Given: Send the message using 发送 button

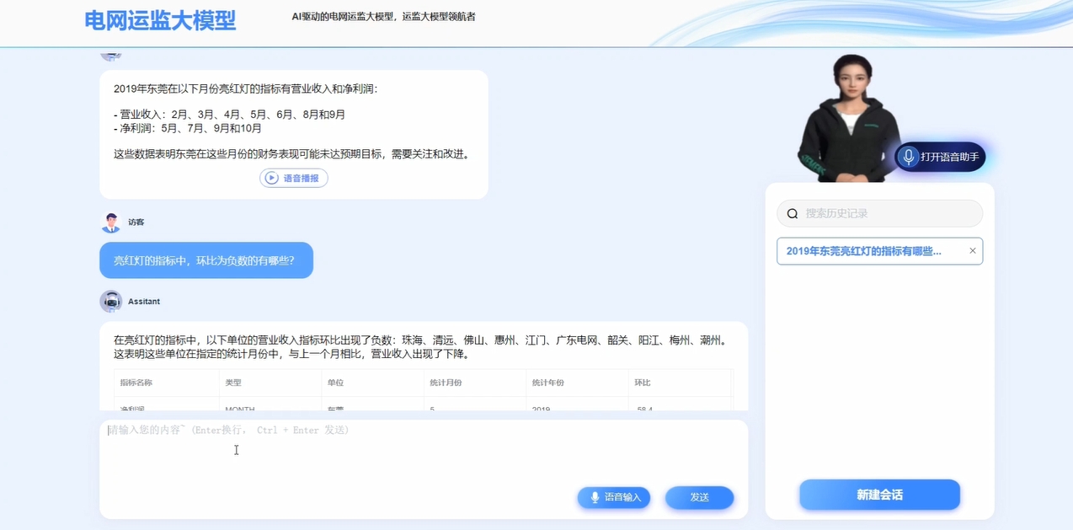Looking at the screenshot, I should (699, 497).
